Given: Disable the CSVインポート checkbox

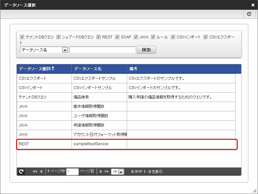Looking at the screenshot, I should point(173,37).
